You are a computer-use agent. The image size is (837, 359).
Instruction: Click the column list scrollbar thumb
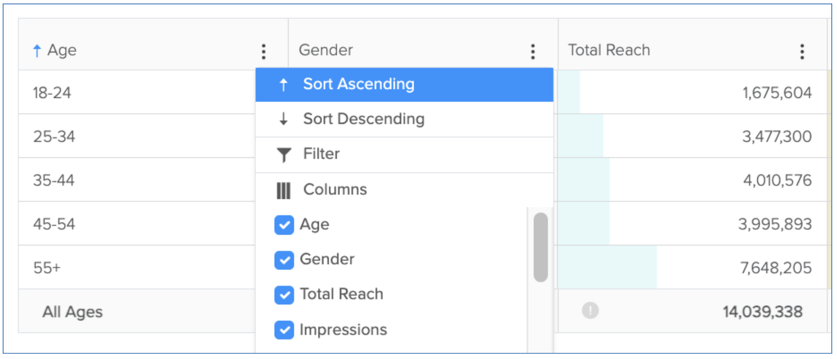point(540,247)
